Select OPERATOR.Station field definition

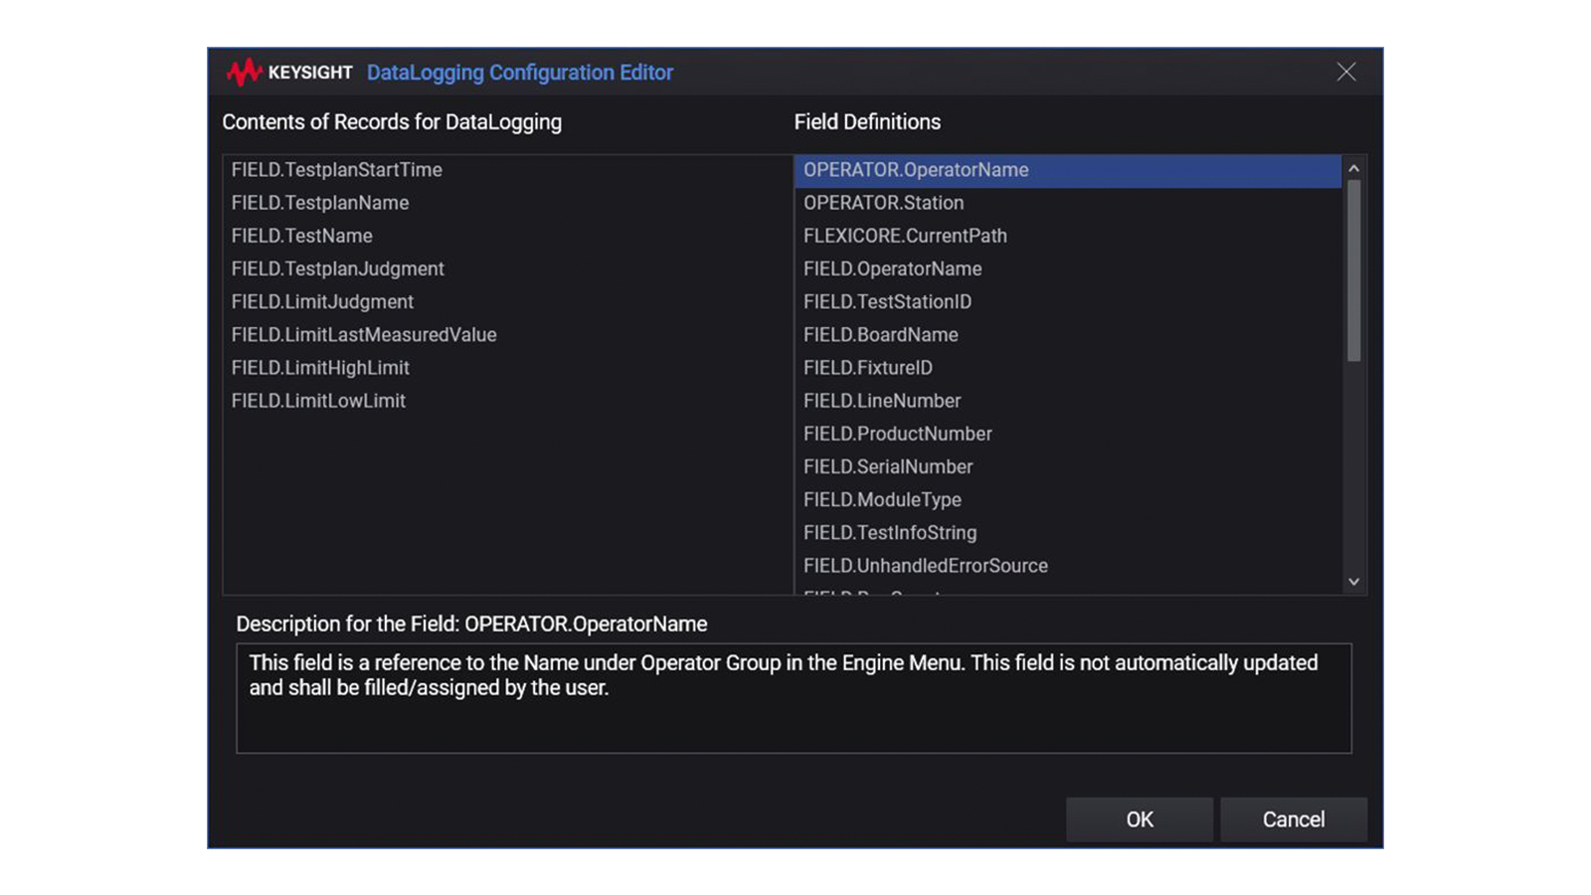coord(883,203)
